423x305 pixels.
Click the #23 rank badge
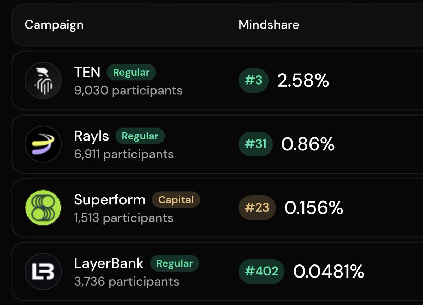(x=257, y=207)
